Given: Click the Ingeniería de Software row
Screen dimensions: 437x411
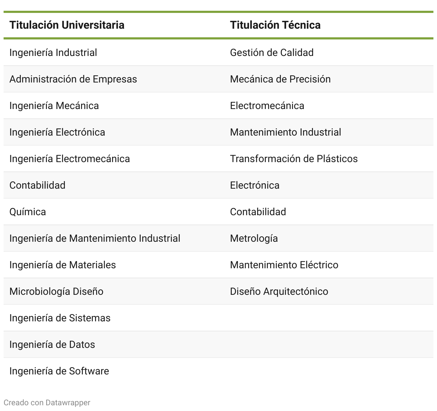Looking at the screenshot, I should tap(218, 371).
